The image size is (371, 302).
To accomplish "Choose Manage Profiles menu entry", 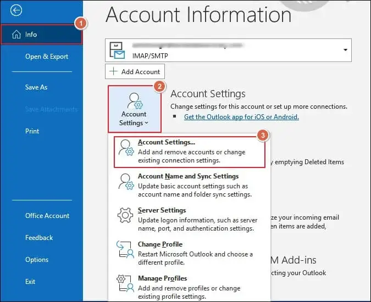I will click(x=189, y=287).
